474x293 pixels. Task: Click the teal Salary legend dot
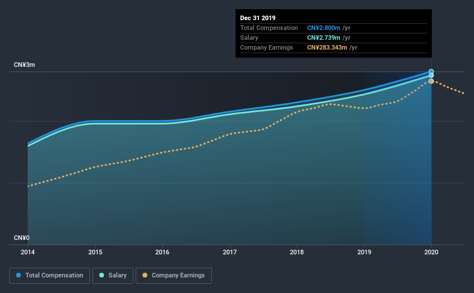coord(102,275)
